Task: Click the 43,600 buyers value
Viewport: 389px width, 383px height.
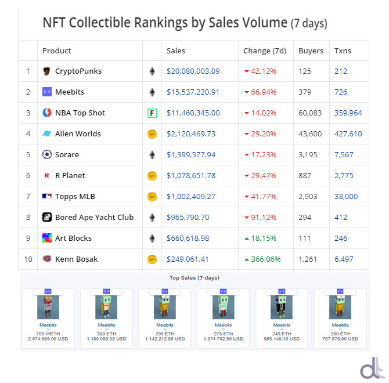Action: 310,133
